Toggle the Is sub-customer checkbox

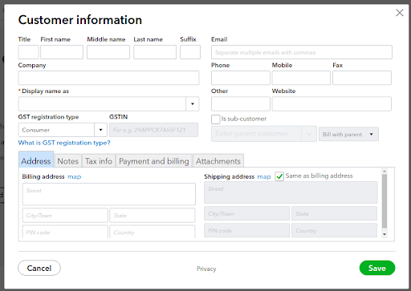coord(215,119)
